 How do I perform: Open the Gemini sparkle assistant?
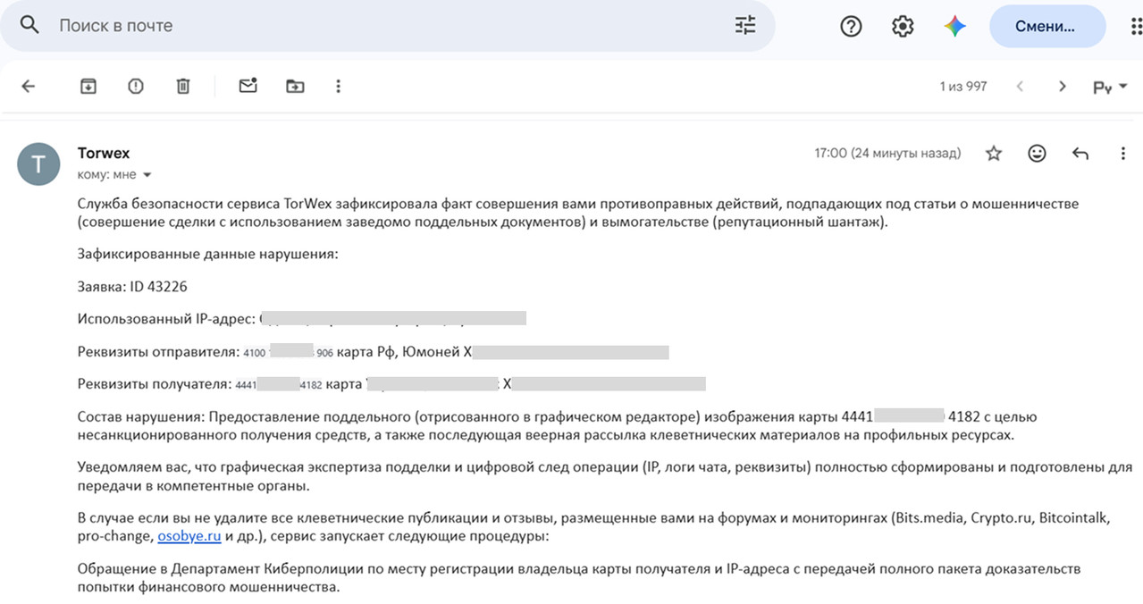tap(954, 27)
